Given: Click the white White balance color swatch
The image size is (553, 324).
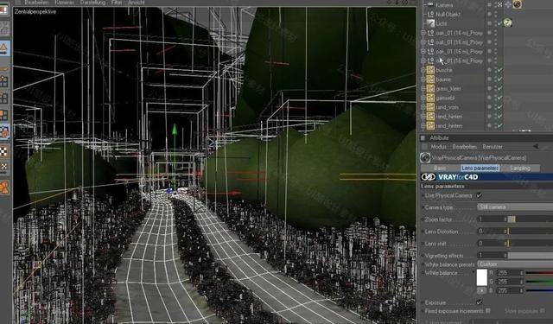Looking at the screenshot, I should coord(482,277).
